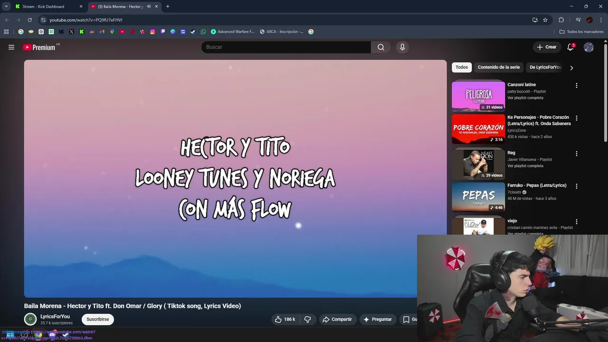Dislike the video with thumbs down
Viewport: 608px width, 342px height.
(307, 319)
